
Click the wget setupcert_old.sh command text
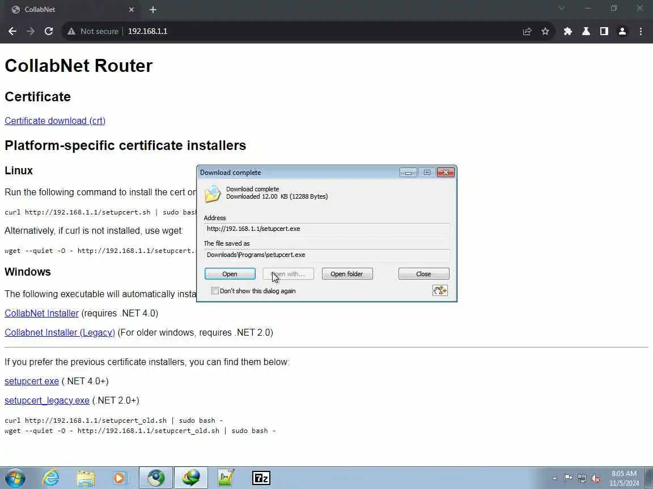point(140,430)
